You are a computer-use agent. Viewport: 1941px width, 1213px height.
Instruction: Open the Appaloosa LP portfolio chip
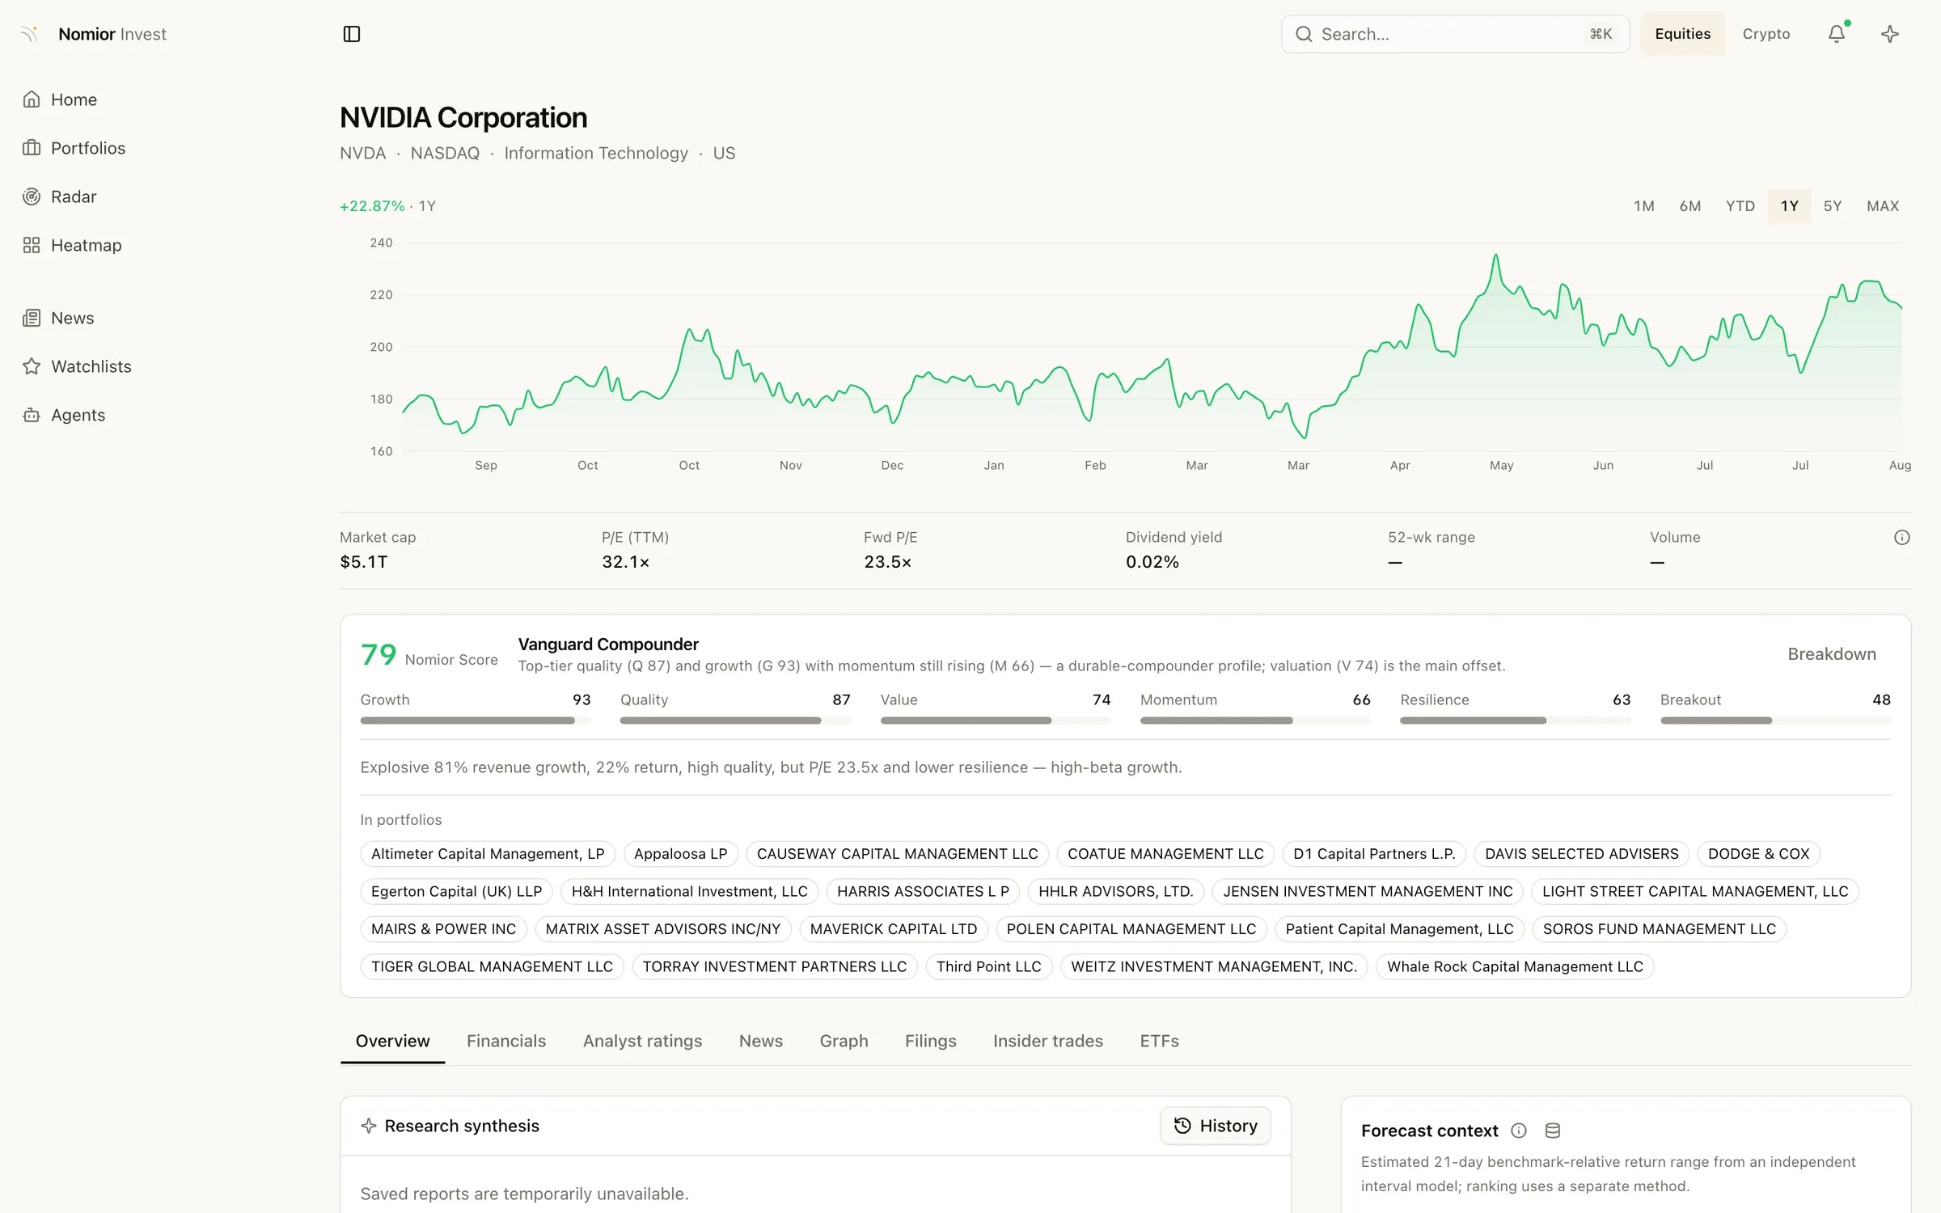681,854
